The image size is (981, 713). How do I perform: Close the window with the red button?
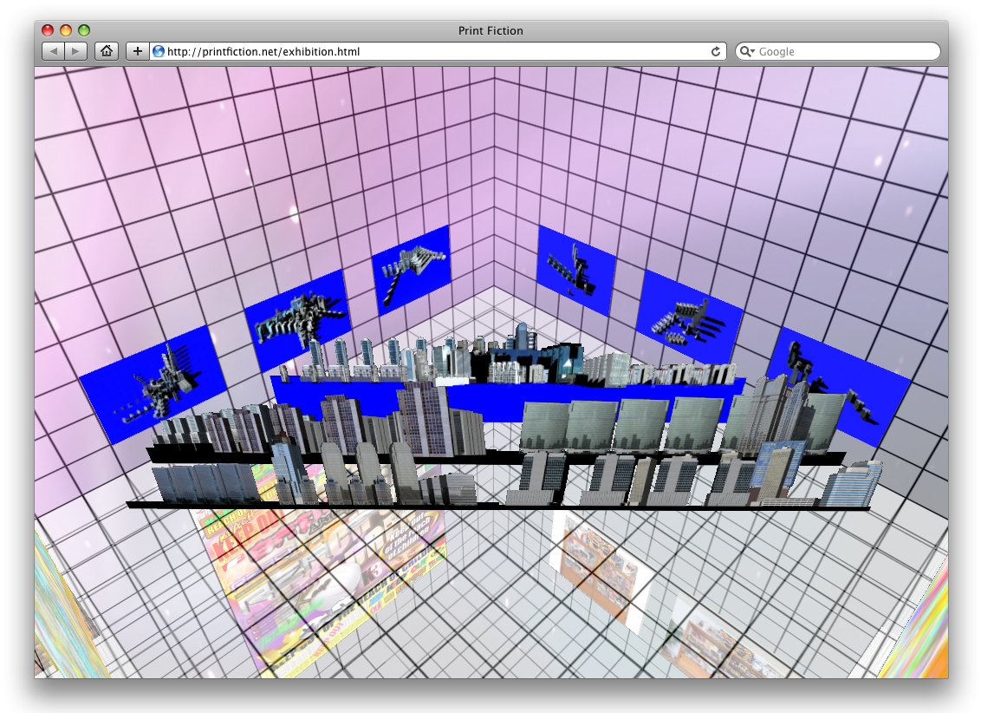click(48, 30)
